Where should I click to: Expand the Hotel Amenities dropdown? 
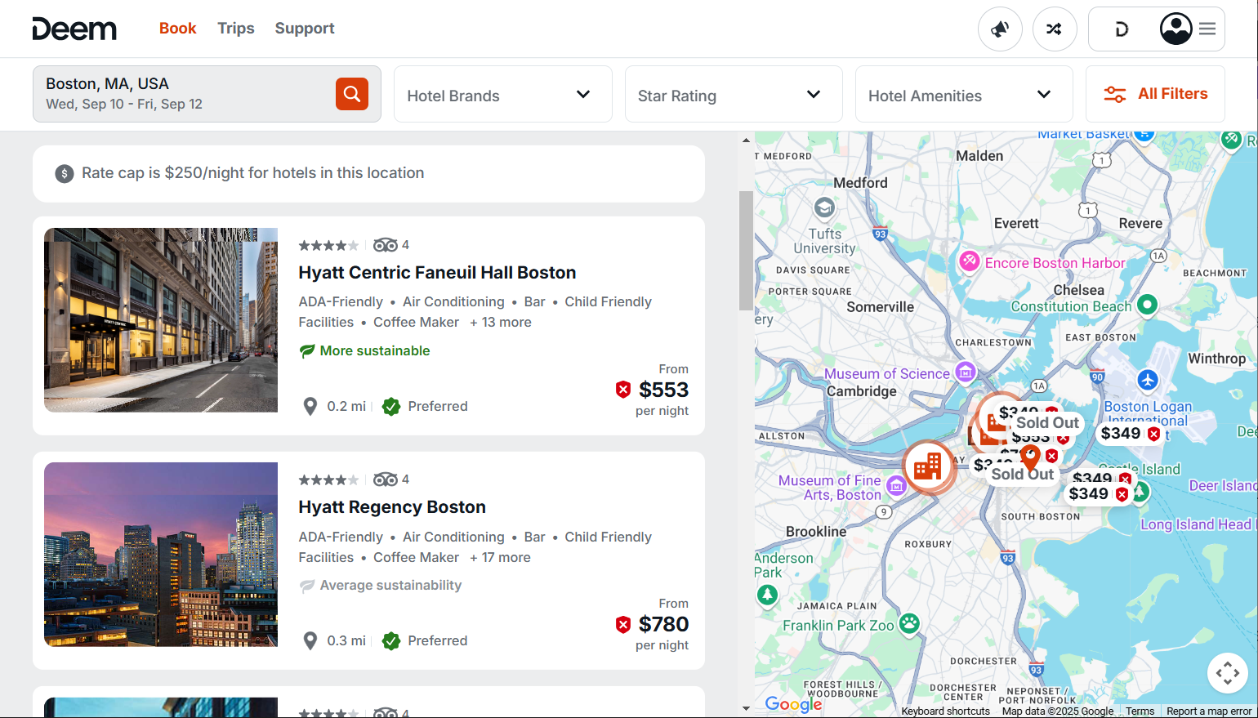[x=964, y=94]
